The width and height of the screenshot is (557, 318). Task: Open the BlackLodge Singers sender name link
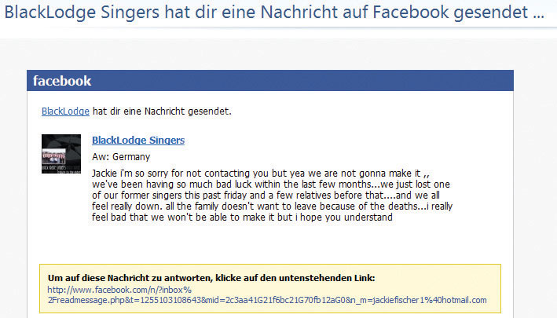[138, 141]
